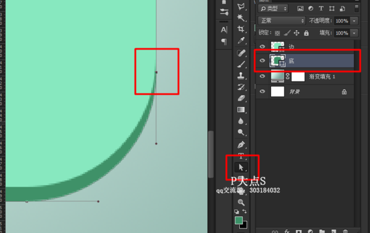The height and width of the screenshot is (233, 370).
Task: Select the Gradient tool
Action: pyautogui.click(x=241, y=109)
